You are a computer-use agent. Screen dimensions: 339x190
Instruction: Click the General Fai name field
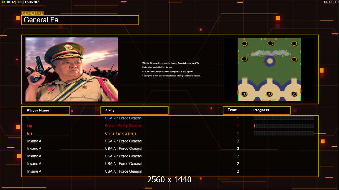(80, 20)
